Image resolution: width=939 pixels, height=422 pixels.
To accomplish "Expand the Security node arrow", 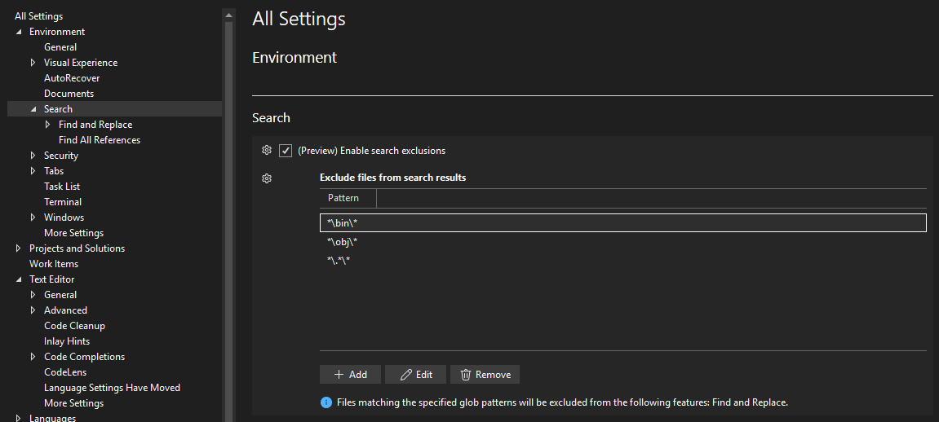I will click(x=33, y=156).
